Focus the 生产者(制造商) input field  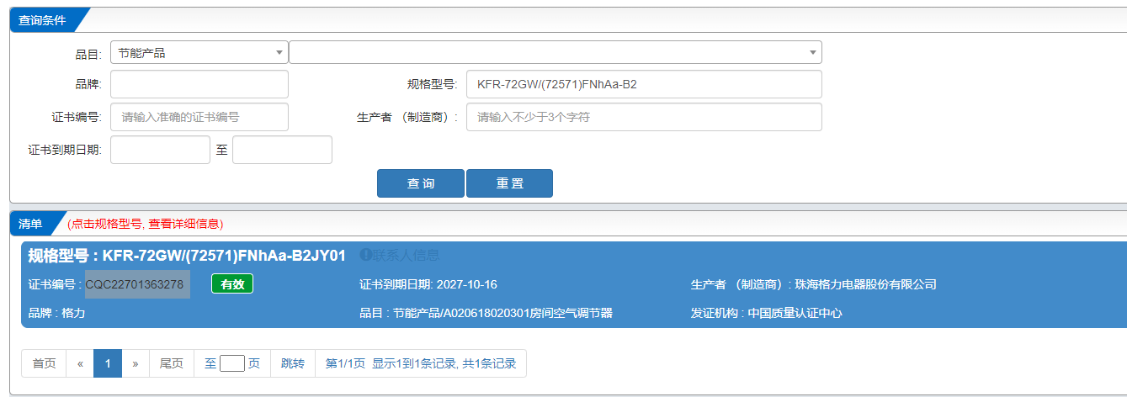pos(644,117)
